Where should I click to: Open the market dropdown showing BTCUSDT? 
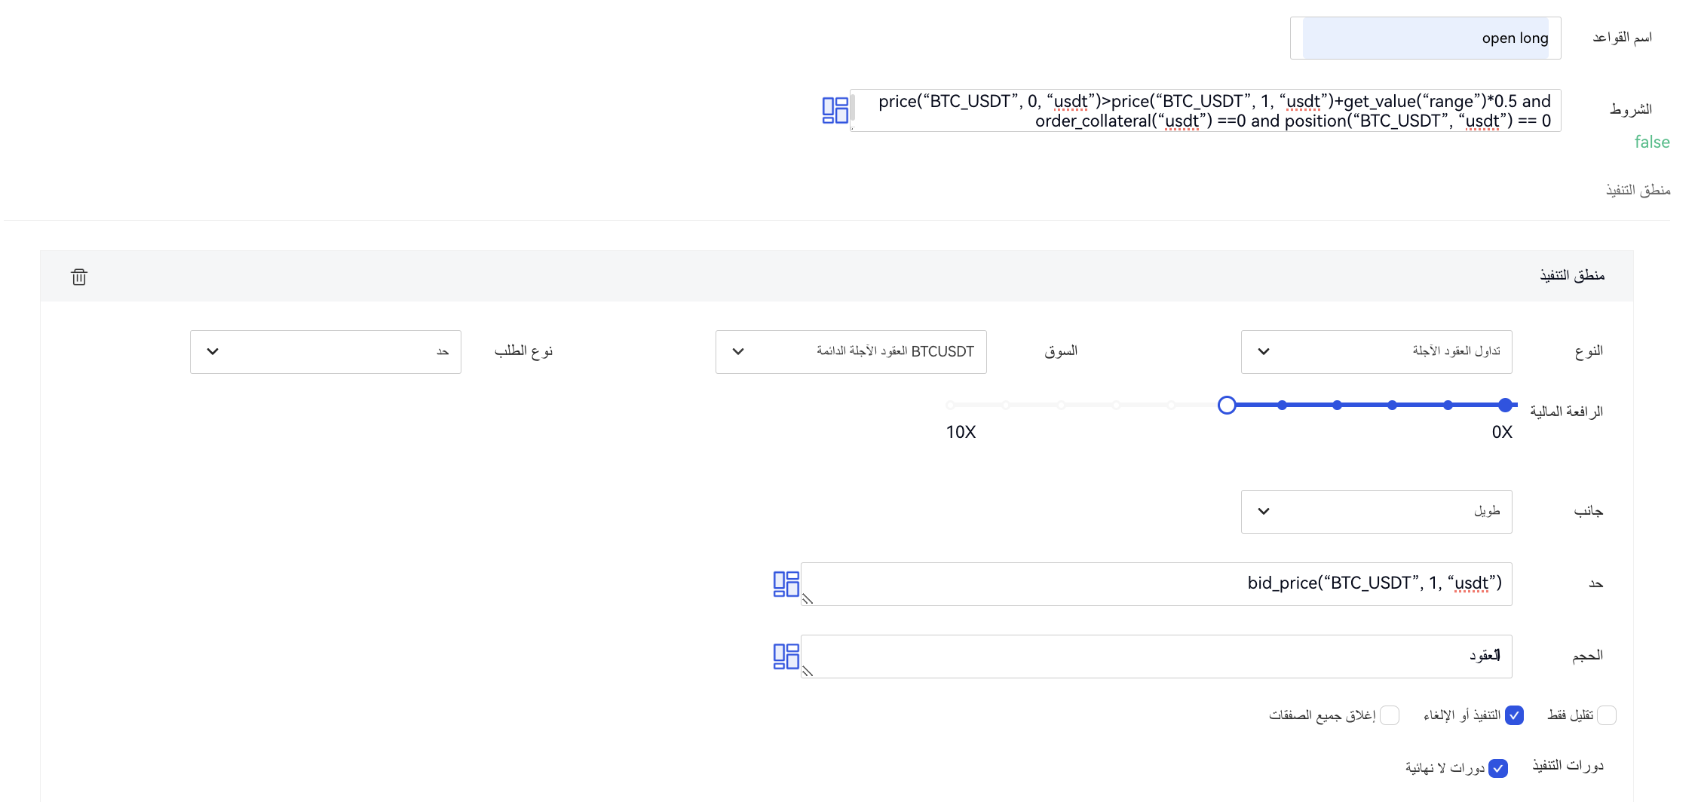click(x=851, y=352)
